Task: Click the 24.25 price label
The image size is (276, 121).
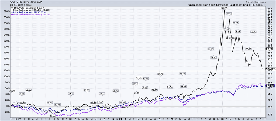Action: (x=71, y=94)
